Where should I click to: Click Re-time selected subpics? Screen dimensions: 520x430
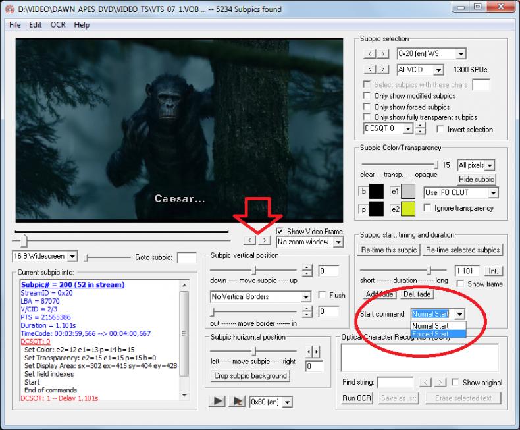[463, 250]
